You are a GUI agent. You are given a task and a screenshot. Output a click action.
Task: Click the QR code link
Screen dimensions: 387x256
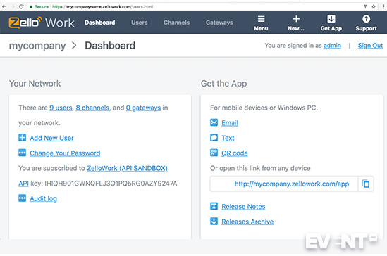pos(235,153)
